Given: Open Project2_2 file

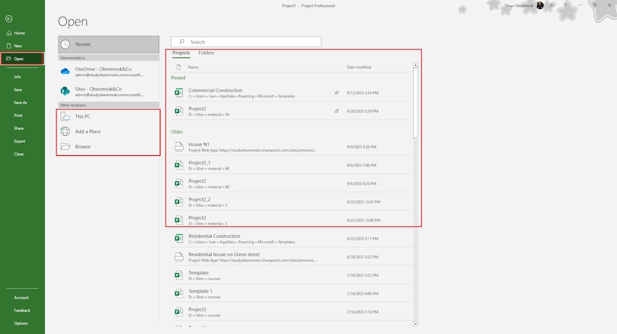Looking at the screenshot, I should pos(292,202).
